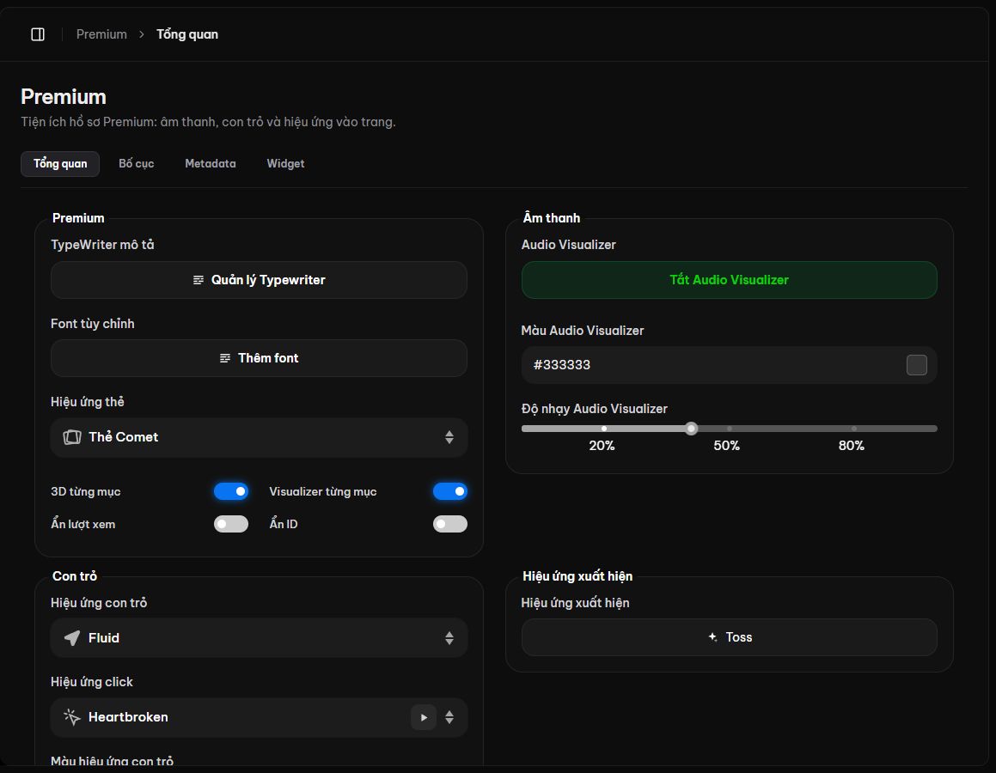The image size is (996, 773).
Task: Click the Màu Audio Visualizer label
Action: point(583,331)
